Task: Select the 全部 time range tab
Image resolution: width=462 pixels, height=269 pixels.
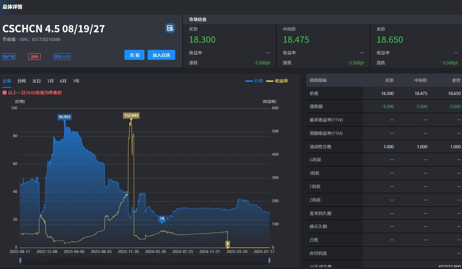Action: 7,81
